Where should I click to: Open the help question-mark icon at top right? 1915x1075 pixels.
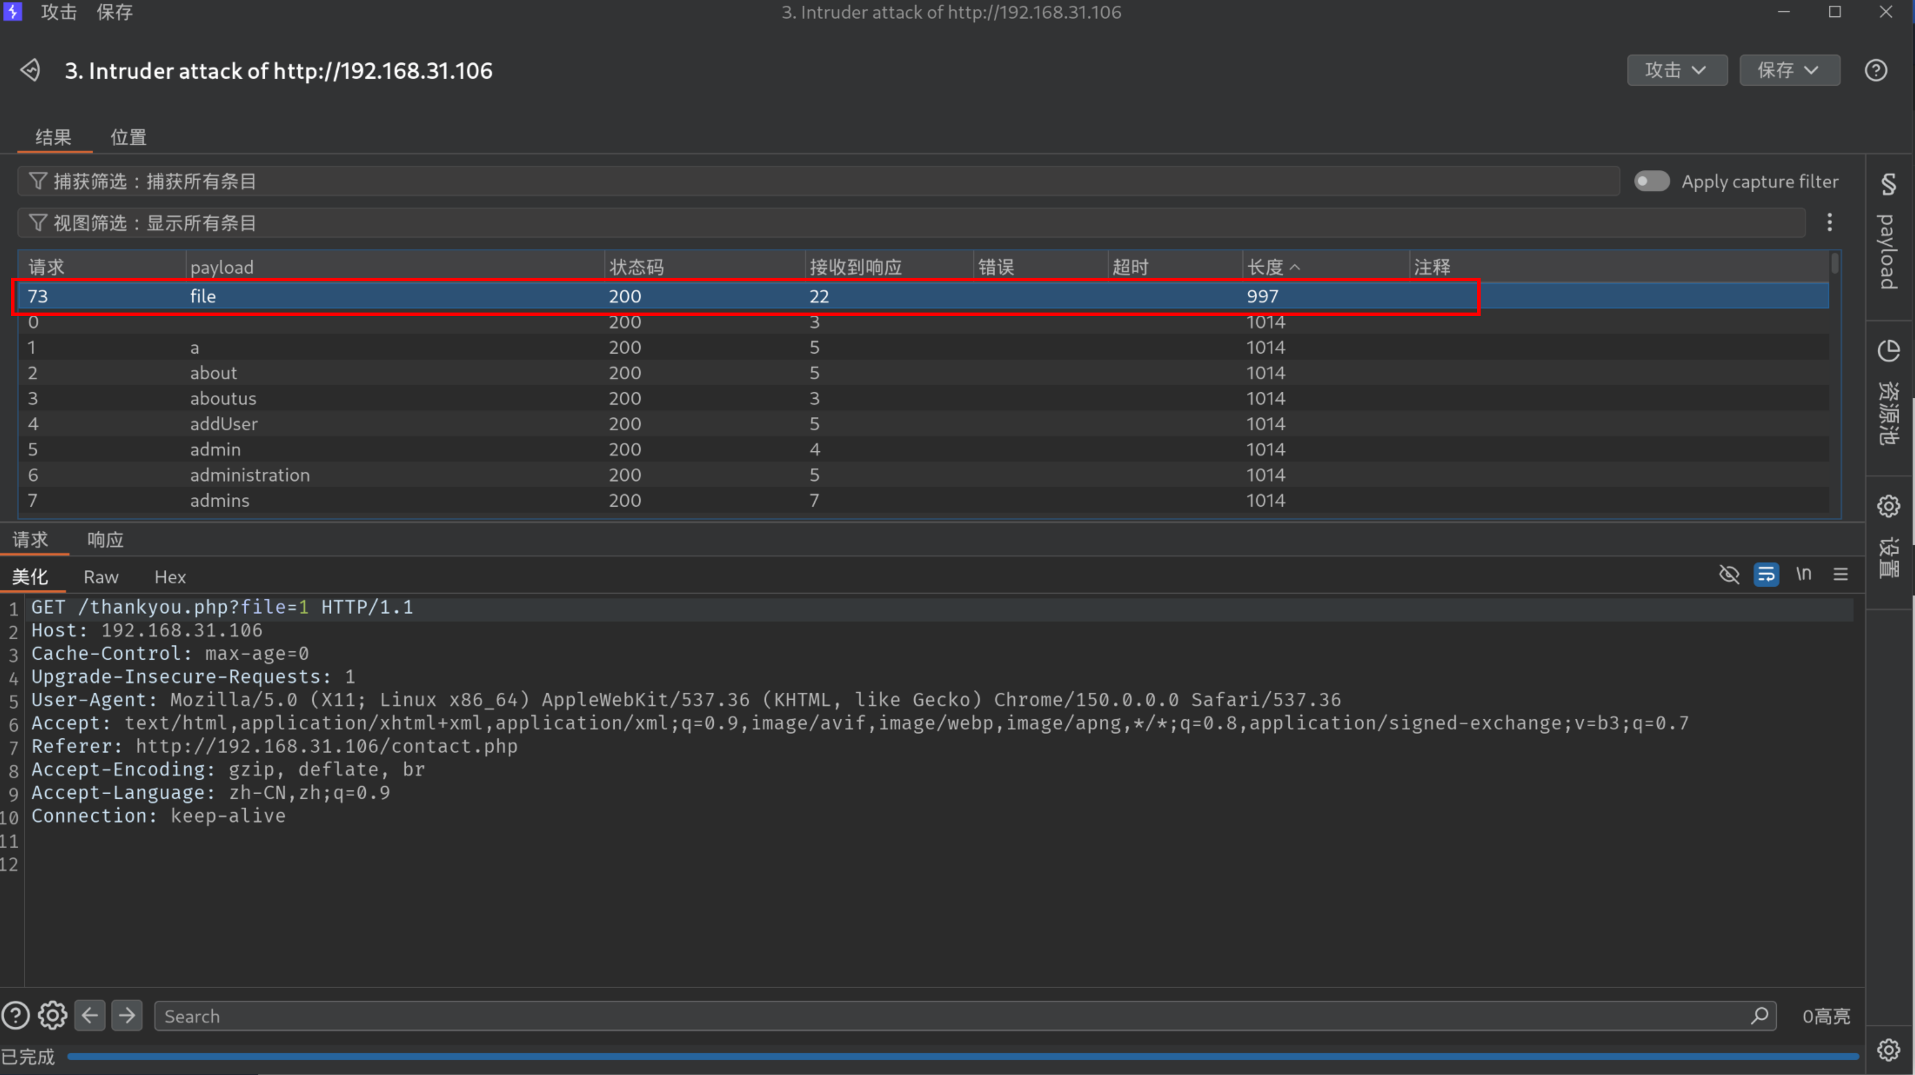click(1876, 70)
